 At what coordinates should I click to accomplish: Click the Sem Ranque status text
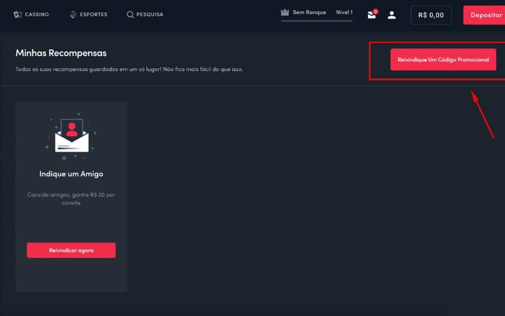click(309, 12)
